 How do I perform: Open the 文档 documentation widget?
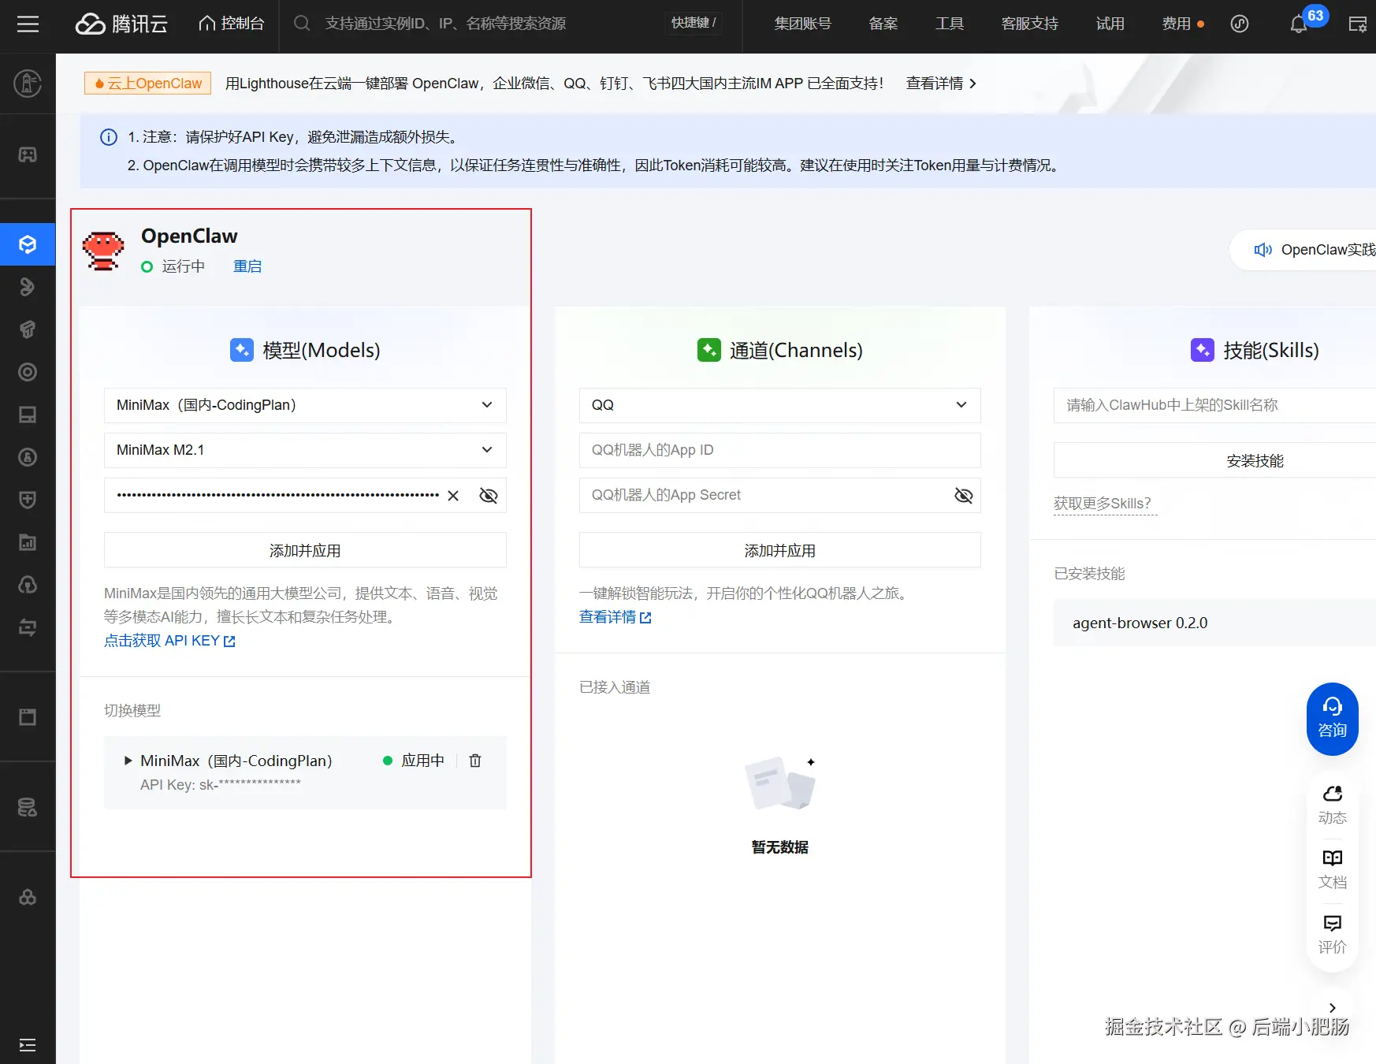(x=1333, y=869)
